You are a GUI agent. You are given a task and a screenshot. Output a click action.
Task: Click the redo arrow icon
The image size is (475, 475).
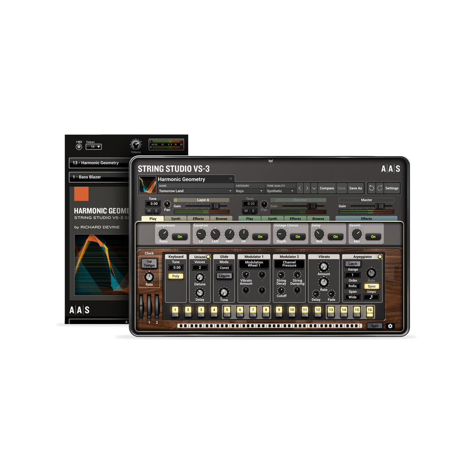(x=380, y=188)
